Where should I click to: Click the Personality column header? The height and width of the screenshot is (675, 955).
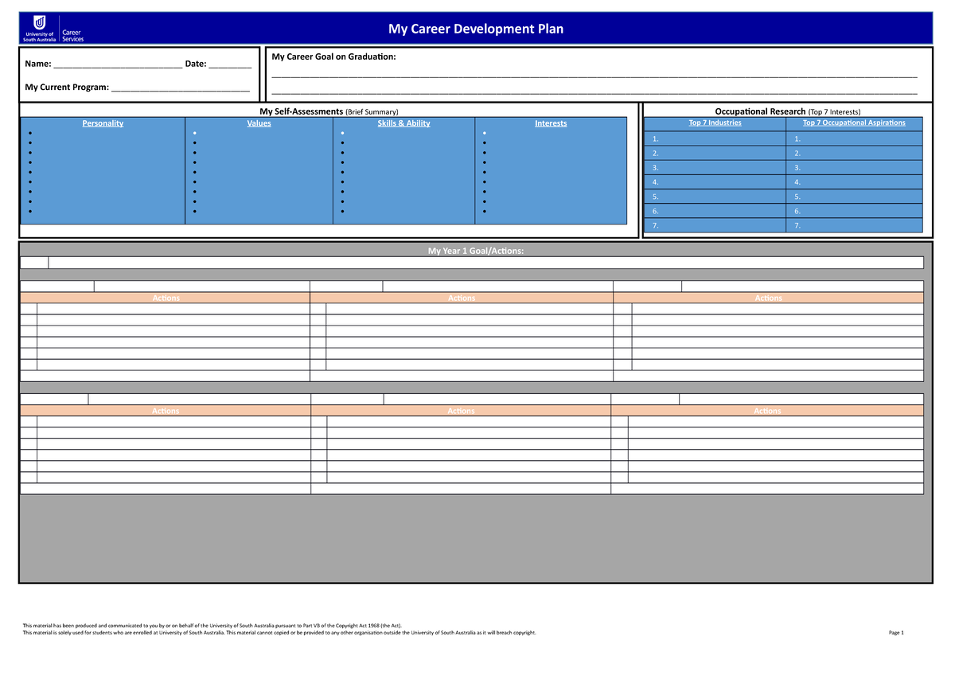102,123
